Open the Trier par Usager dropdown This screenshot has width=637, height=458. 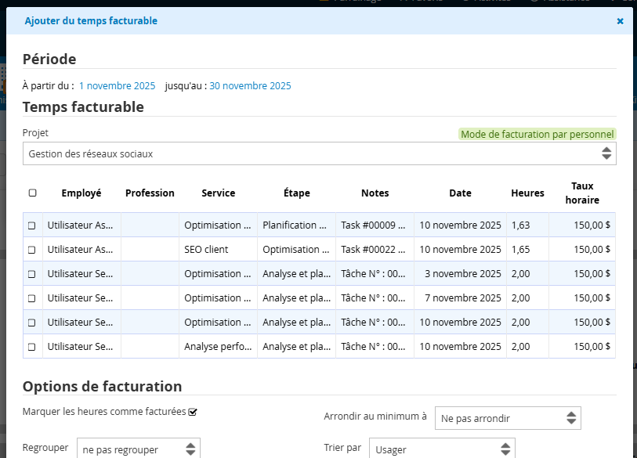[x=442, y=449]
